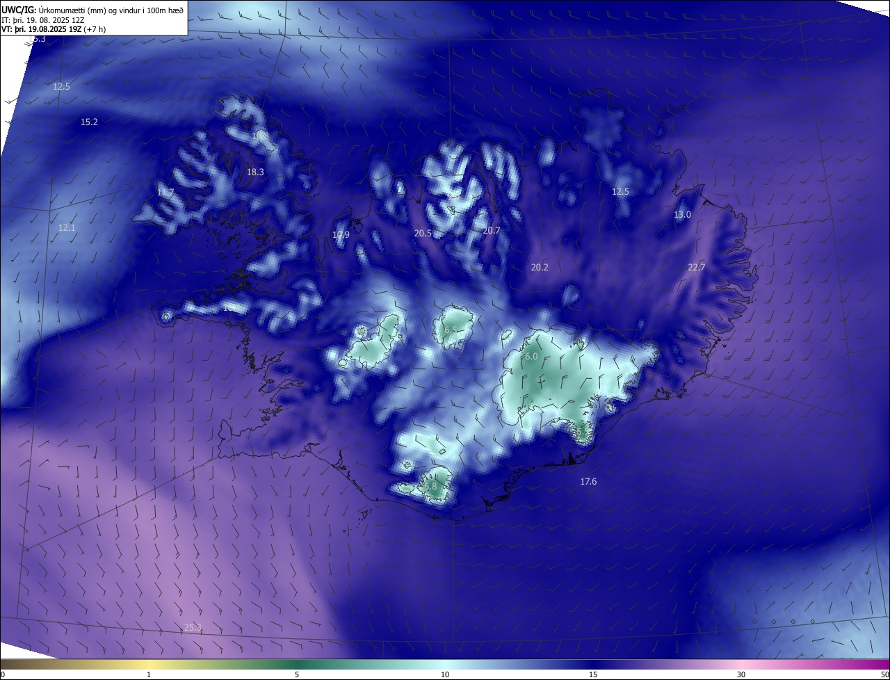This screenshot has width=890, height=680.
Task: Click the 20.7 value label
Action: point(492,230)
